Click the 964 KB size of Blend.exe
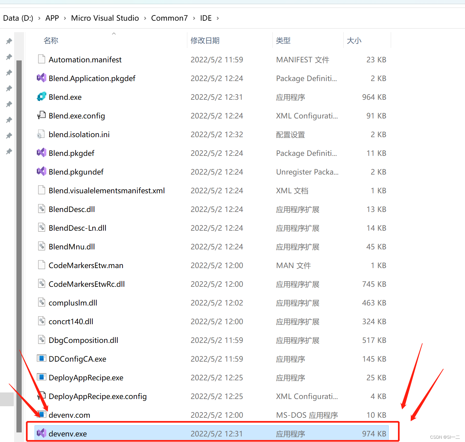The height and width of the screenshot is (442, 465). pyautogui.click(x=374, y=97)
